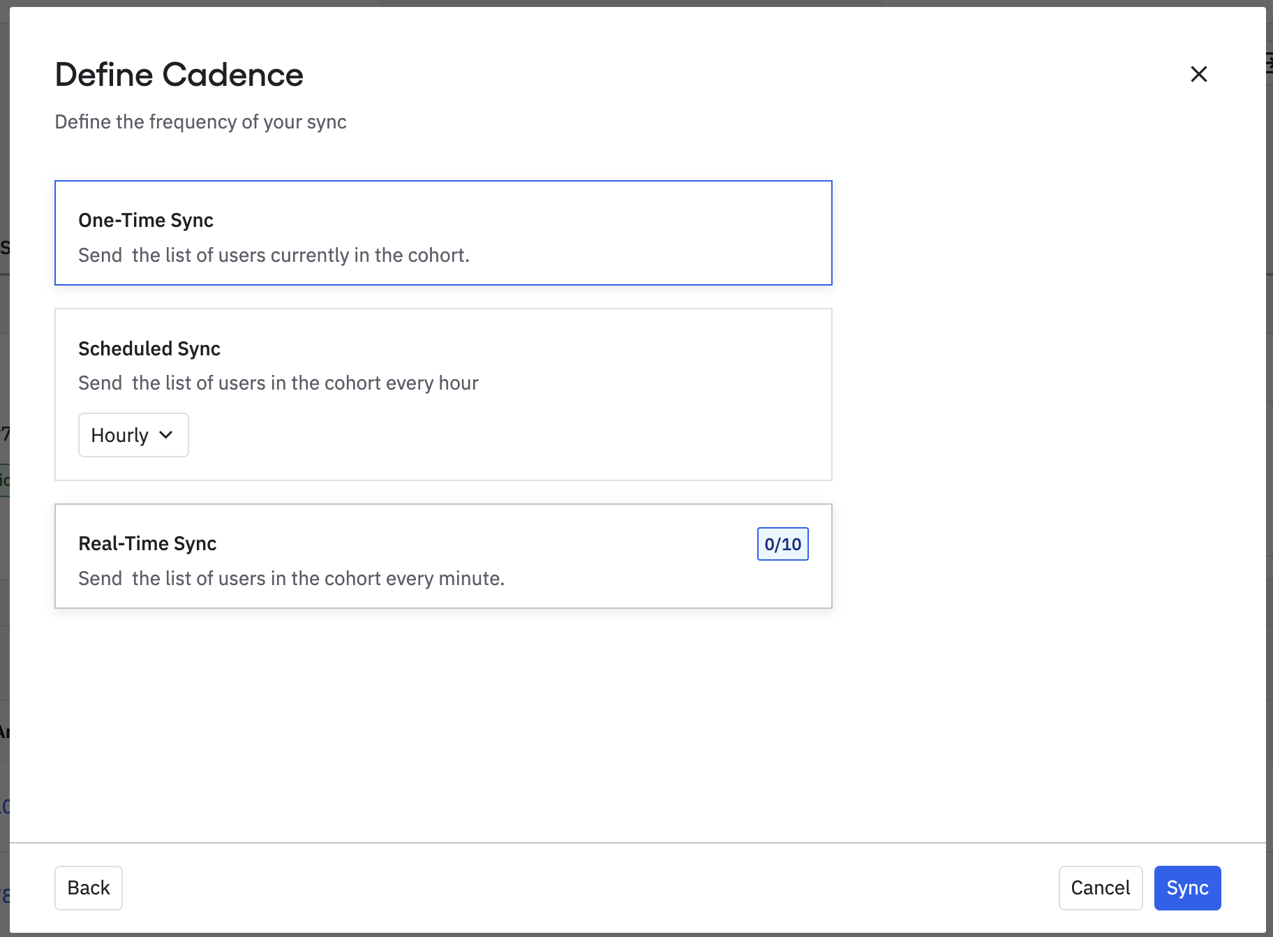The width and height of the screenshot is (1273, 937).
Task: Click the "Scheduled Sync" title text
Action: click(149, 348)
